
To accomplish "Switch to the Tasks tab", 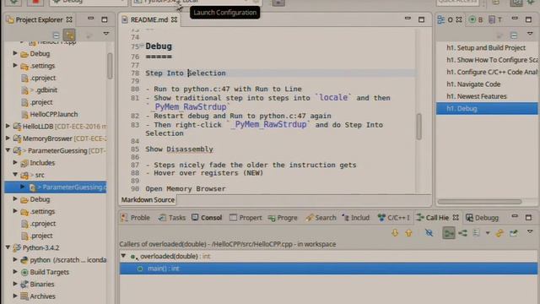I will [172, 218].
